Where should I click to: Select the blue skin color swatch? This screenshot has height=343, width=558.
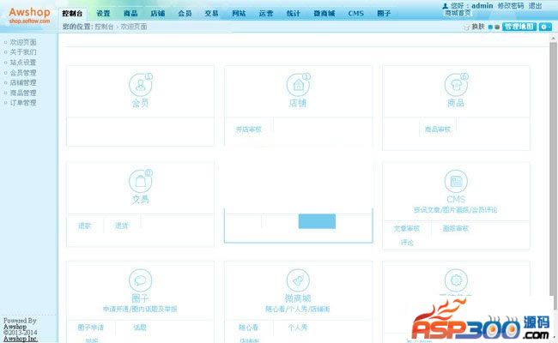[490, 27]
